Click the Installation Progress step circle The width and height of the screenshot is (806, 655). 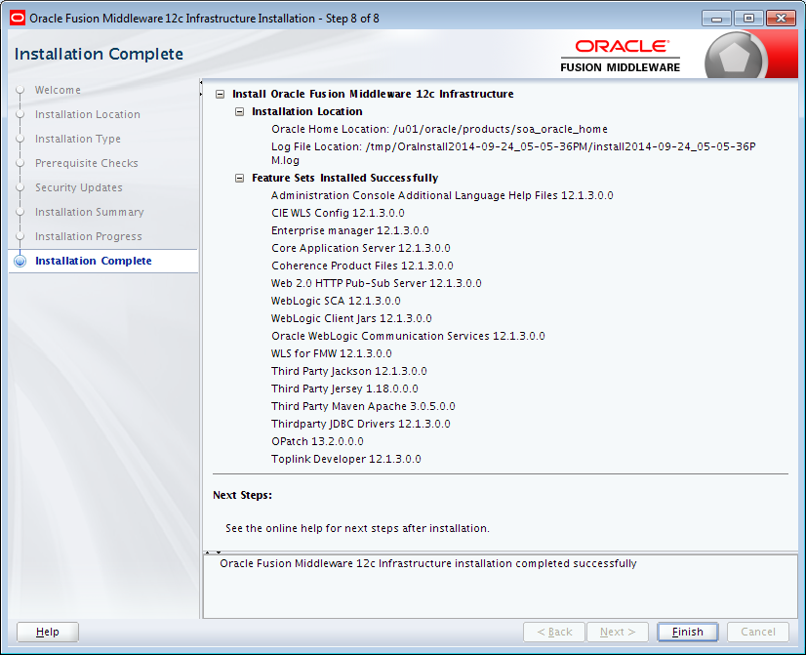pos(20,236)
